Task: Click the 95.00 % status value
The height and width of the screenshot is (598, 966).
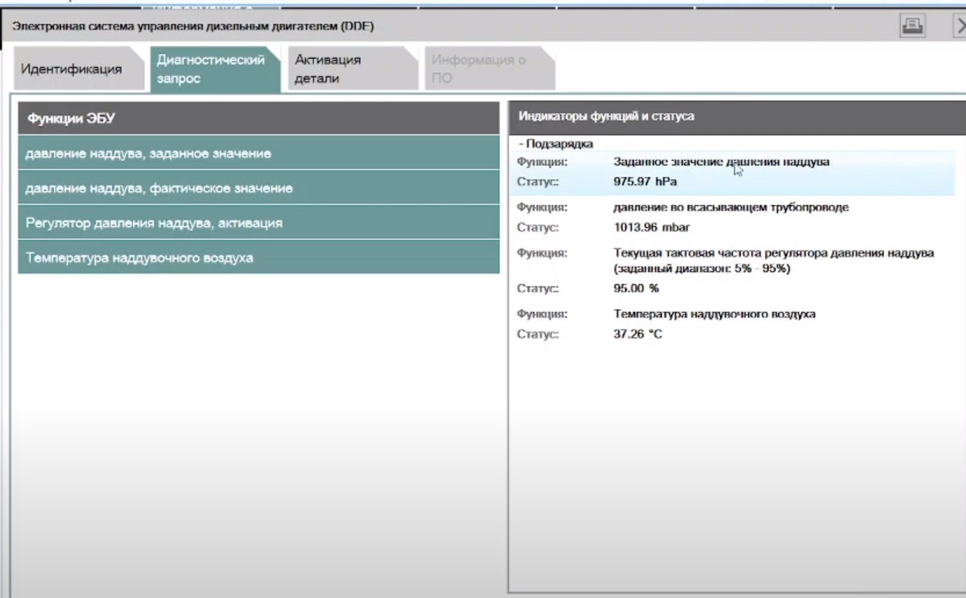Action: point(636,289)
